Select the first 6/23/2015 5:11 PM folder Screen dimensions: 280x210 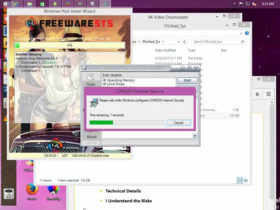(x=179, y=58)
